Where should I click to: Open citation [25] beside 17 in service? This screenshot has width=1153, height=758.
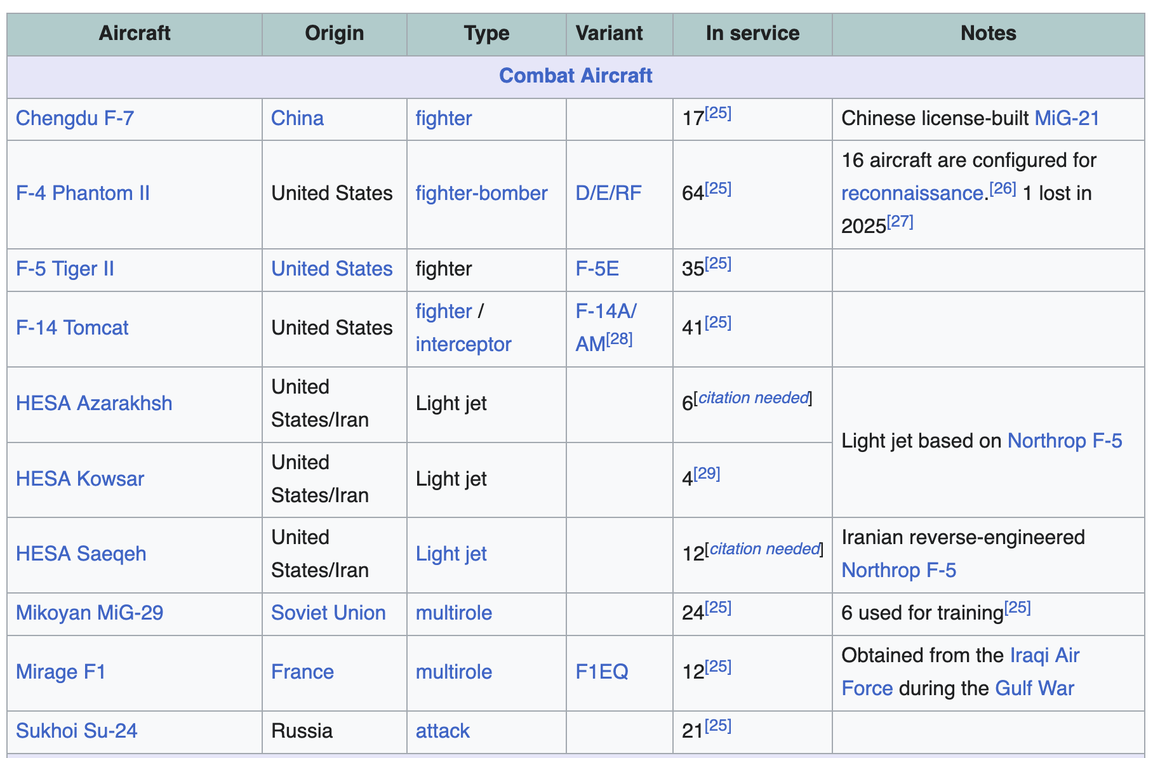point(718,113)
